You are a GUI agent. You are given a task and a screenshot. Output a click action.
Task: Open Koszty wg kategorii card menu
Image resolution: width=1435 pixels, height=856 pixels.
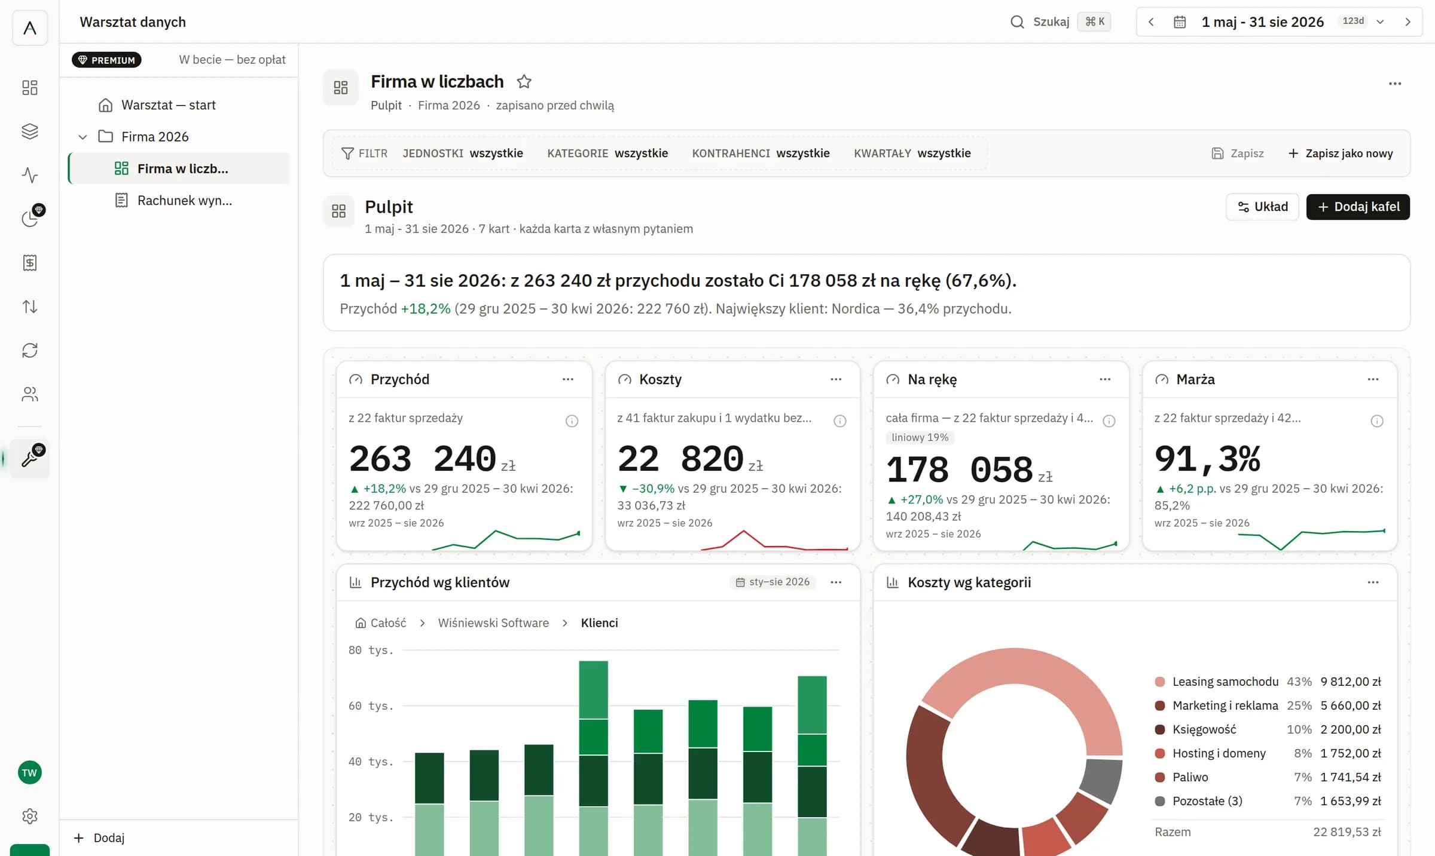pos(1373,582)
